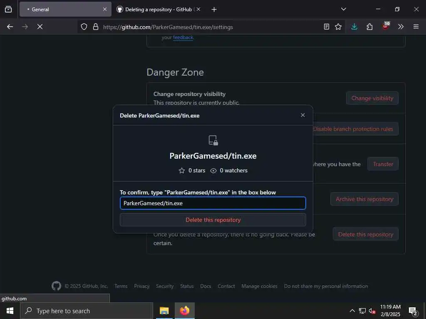Image resolution: width=426 pixels, height=319 pixels.
Task: Stop loading the page
Action: point(40,27)
